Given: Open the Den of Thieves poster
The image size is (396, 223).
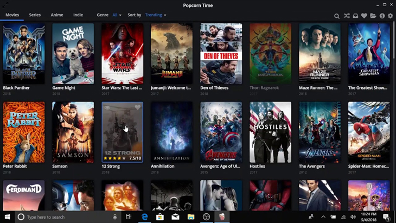Looking at the screenshot, I should [221, 54].
